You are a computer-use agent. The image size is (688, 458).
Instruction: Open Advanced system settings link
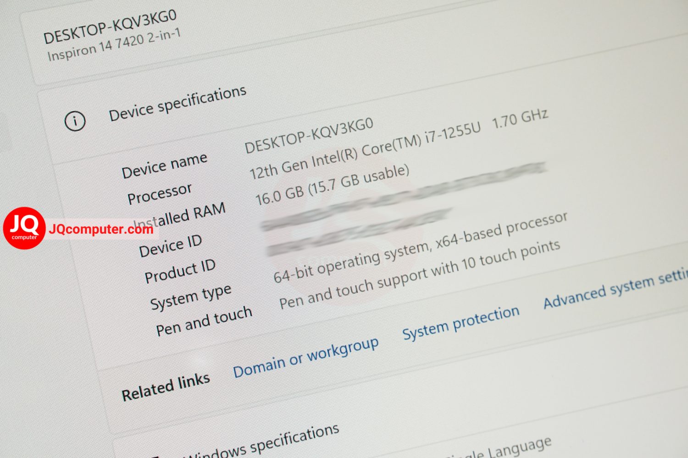coord(616,289)
